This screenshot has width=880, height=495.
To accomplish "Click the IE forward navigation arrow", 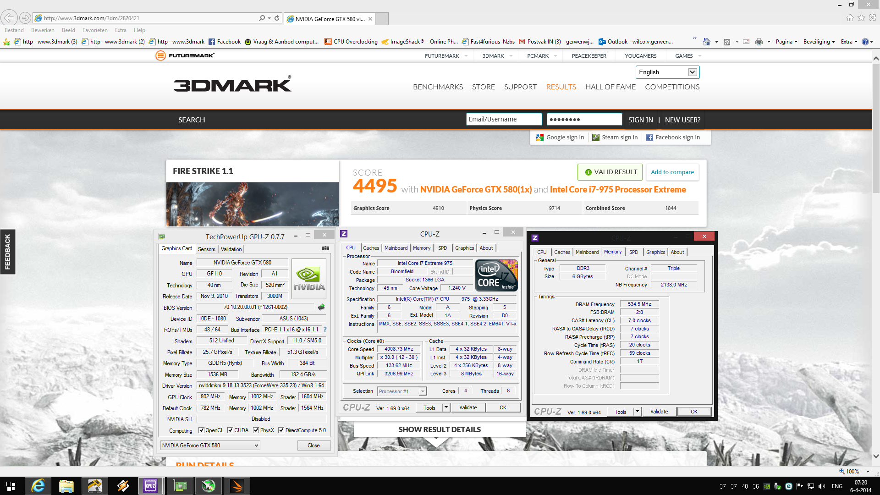I will [25, 18].
